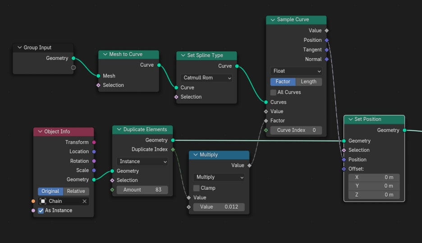Click Mesh to Curve's Curve output socket
Image resolution: width=422 pixels, height=243 pixels.
click(159, 65)
